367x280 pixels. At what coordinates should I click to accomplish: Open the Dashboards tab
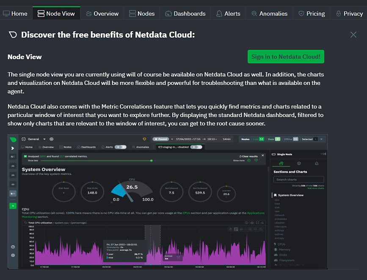tap(185, 14)
